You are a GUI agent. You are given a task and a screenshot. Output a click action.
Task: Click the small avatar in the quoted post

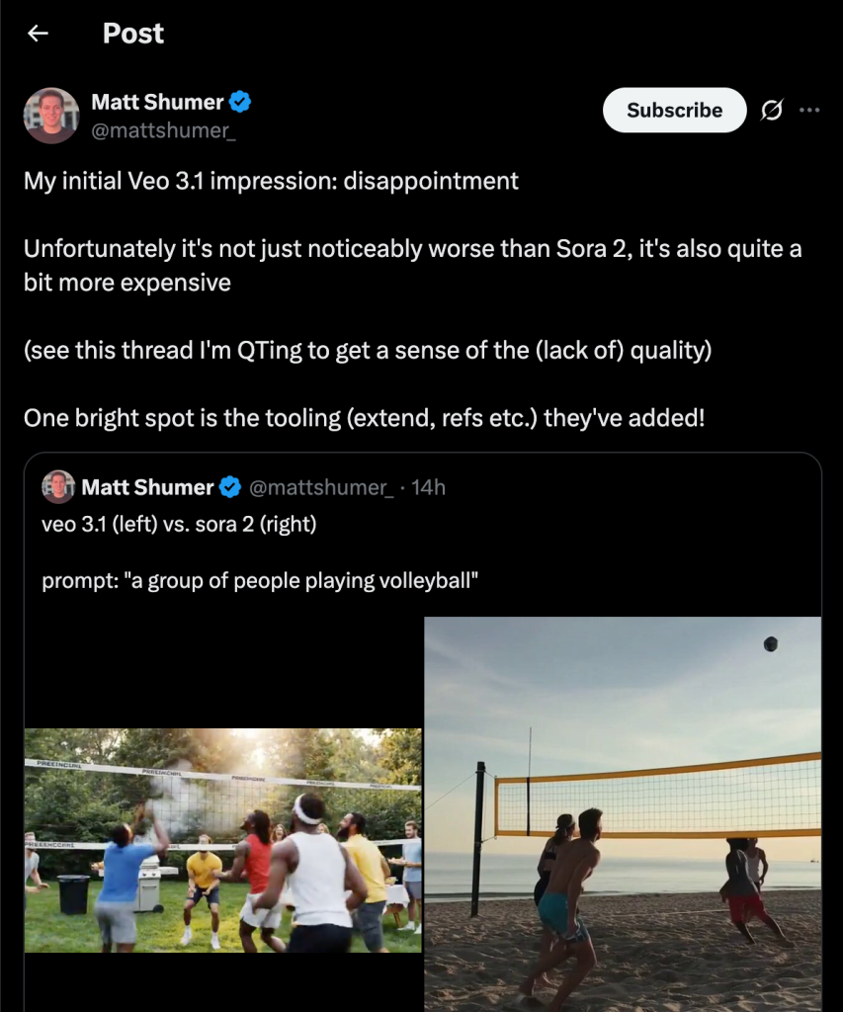point(58,487)
